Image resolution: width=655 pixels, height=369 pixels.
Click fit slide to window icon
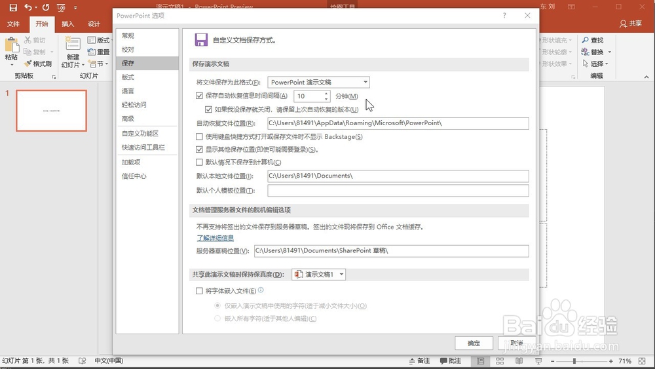(x=642, y=361)
